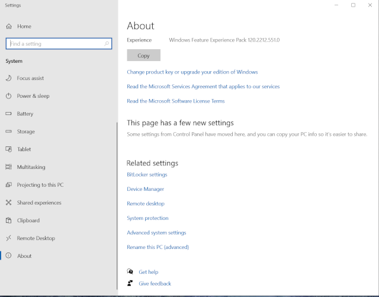Open BitLocker settings link
379x297 pixels.
click(147, 175)
